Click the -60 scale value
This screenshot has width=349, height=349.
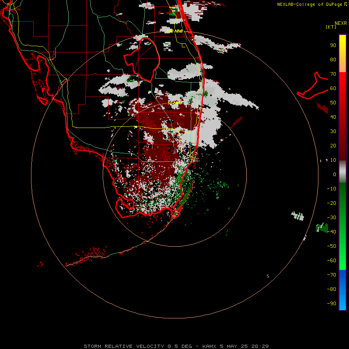pyautogui.click(x=332, y=261)
